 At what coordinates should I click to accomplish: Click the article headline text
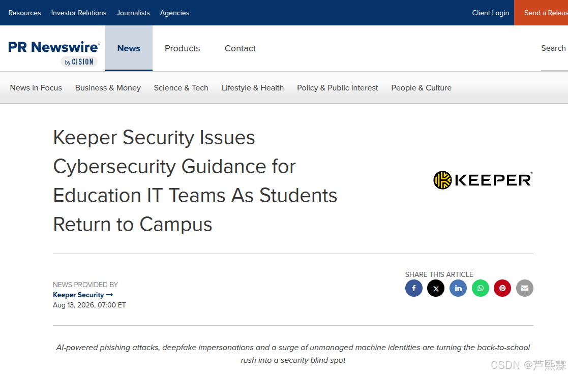click(x=195, y=180)
